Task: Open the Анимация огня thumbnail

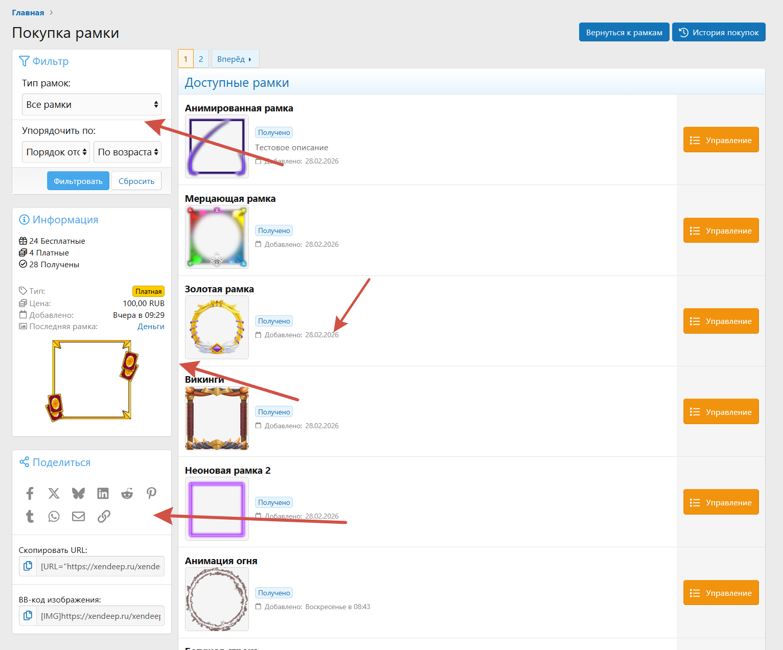Action: point(217,599)
